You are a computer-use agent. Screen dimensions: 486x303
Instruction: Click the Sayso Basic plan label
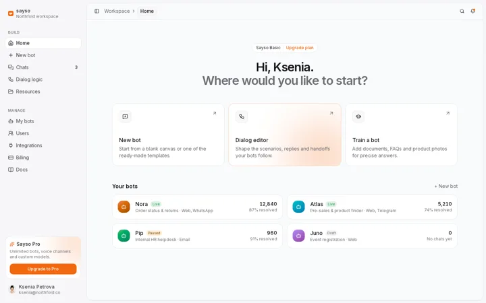pyautogui.click(x=268, y=48)
